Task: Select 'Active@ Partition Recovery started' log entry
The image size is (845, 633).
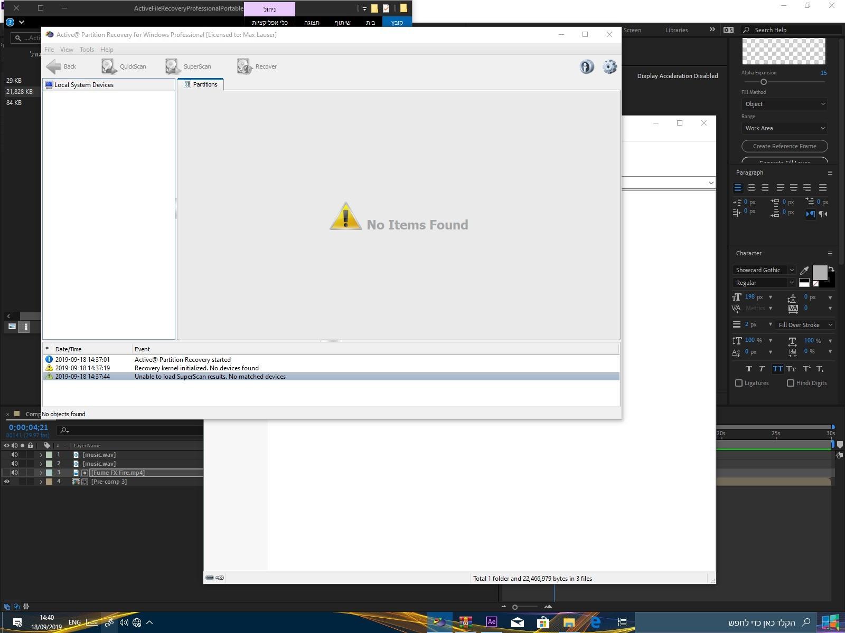Action: 331,360
